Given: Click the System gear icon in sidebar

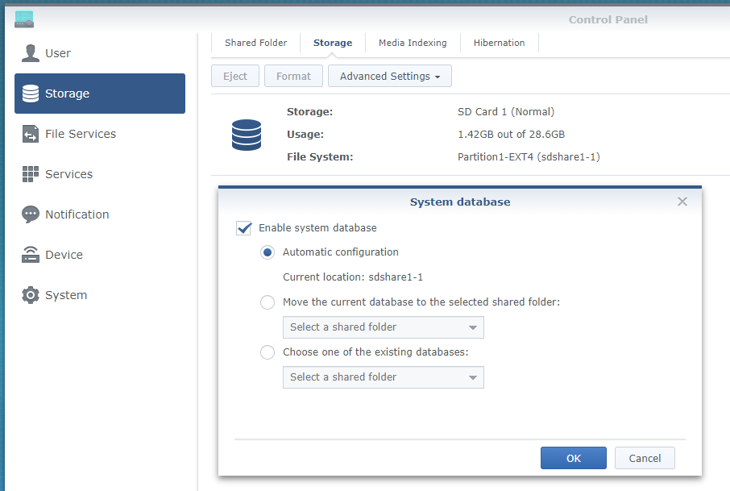Looking at the screenshot, I should click(30, 295).
